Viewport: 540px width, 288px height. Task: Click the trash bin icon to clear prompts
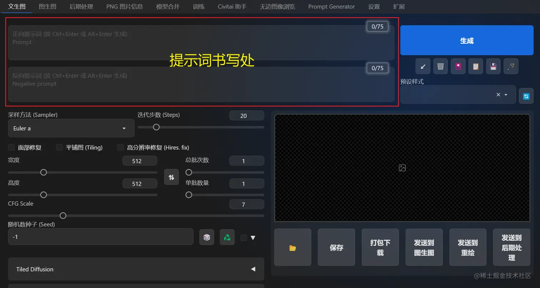point(440,66)
